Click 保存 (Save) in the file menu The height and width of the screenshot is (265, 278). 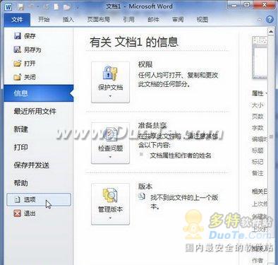(x=25, y=36)
